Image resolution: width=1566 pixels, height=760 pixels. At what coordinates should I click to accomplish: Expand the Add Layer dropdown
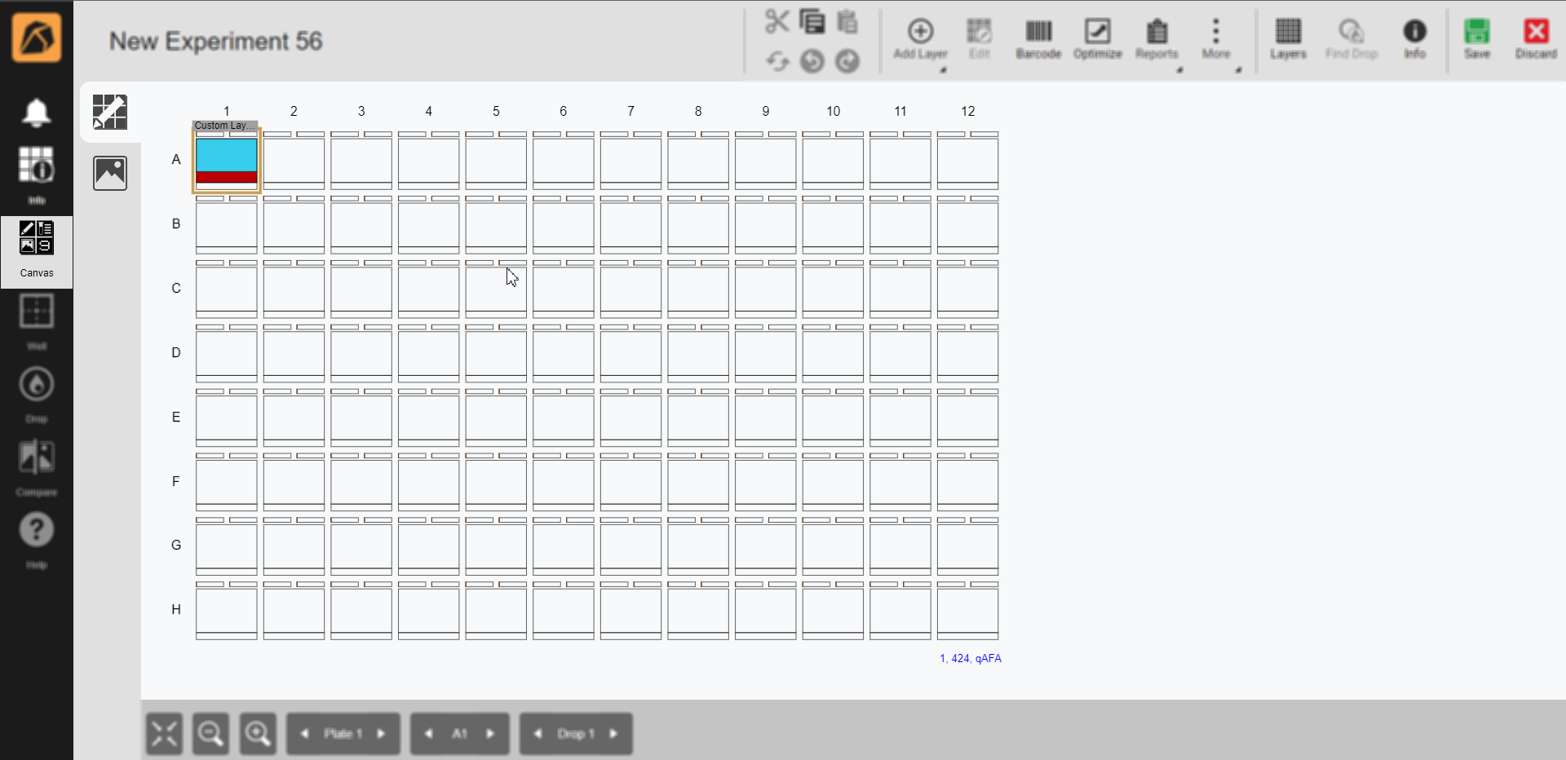coord(943,70)
